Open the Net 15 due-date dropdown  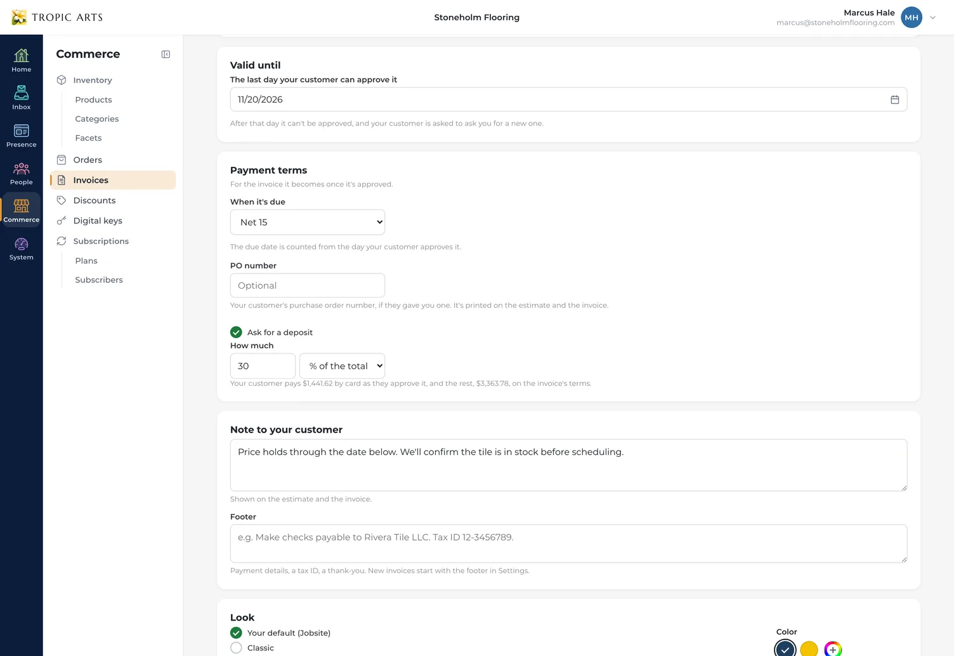pyautogui.click(x=308, y=222)
